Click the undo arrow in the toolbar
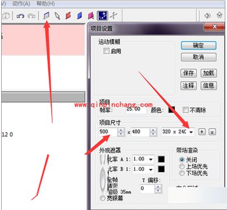Viewport: 227px width, 210px height. pos(20,16)
